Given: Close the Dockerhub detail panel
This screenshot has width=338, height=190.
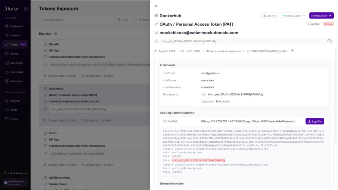Looking at the screenshot, I should [x=156, y=6].
